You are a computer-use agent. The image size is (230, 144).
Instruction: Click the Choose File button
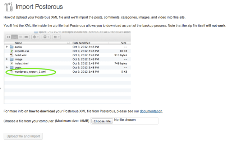(x=102, y=121)
